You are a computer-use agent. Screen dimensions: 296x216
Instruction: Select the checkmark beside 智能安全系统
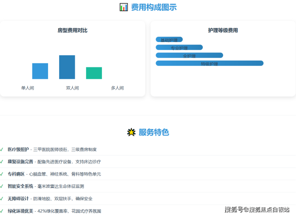tap(2, 186)
